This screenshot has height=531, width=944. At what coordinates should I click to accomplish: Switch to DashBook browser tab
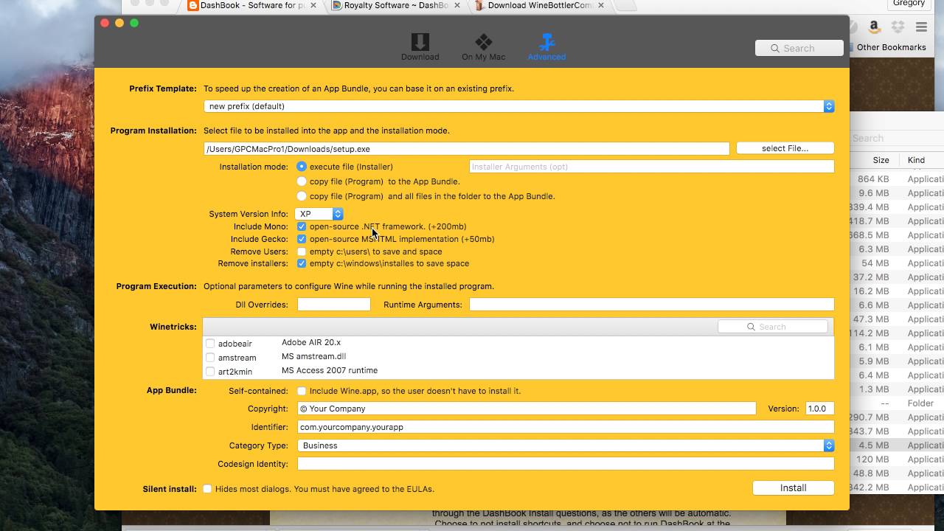(252, 5)
